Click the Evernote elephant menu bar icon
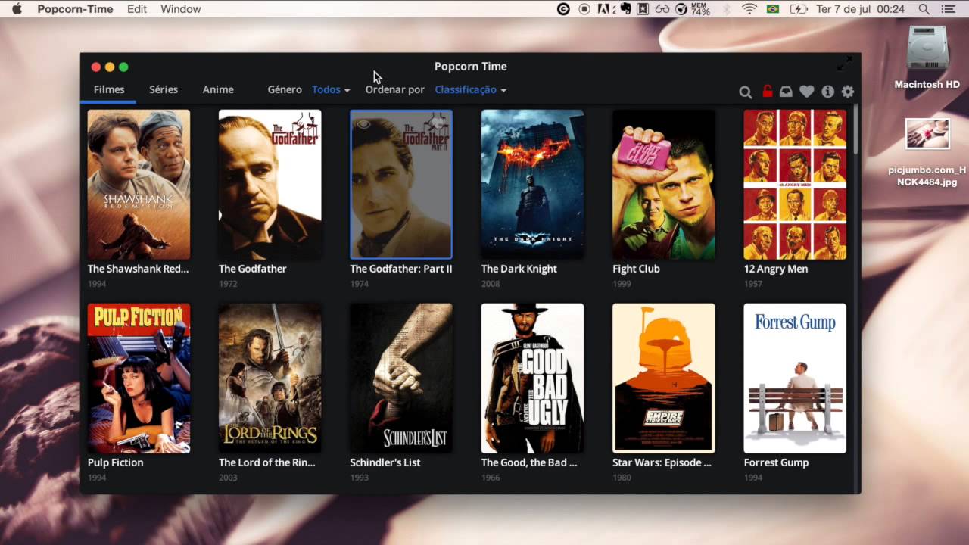Screen dimensions: 969x545 coord(625,9)
